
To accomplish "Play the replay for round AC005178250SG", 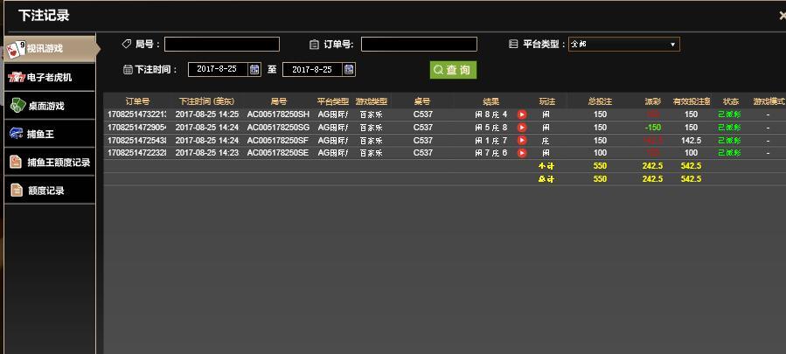I will pyautogui.click(x=522, y=128).
